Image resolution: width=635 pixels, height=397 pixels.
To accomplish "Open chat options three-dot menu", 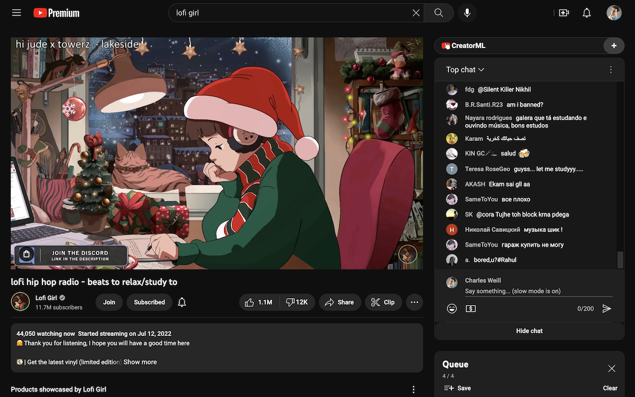I will coord(611,69).
